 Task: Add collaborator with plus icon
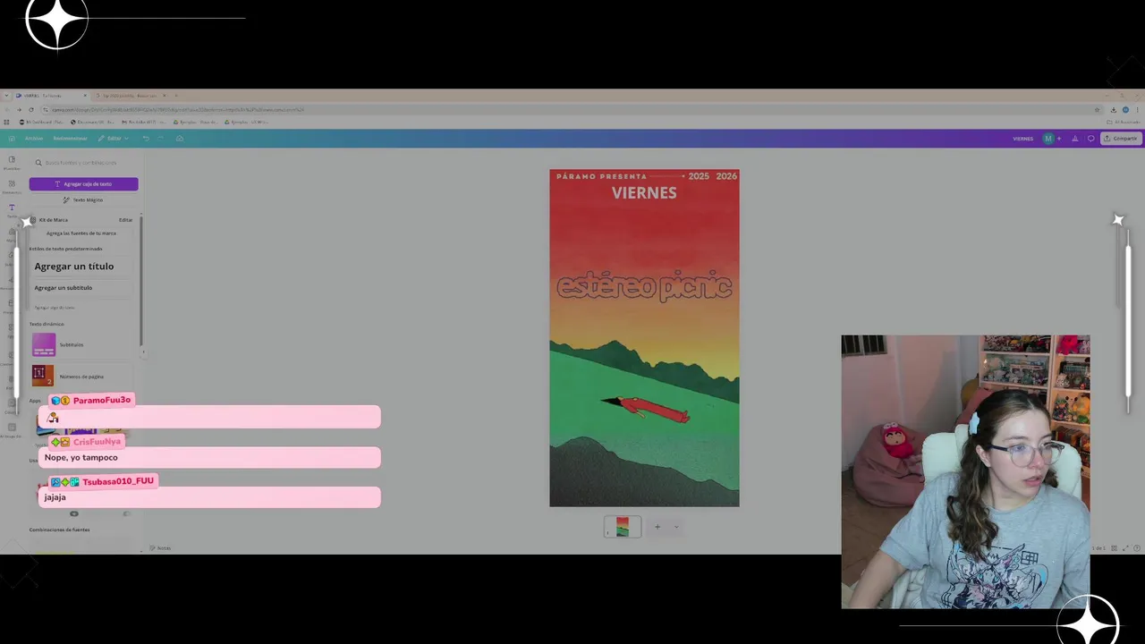click(1059, 139)
